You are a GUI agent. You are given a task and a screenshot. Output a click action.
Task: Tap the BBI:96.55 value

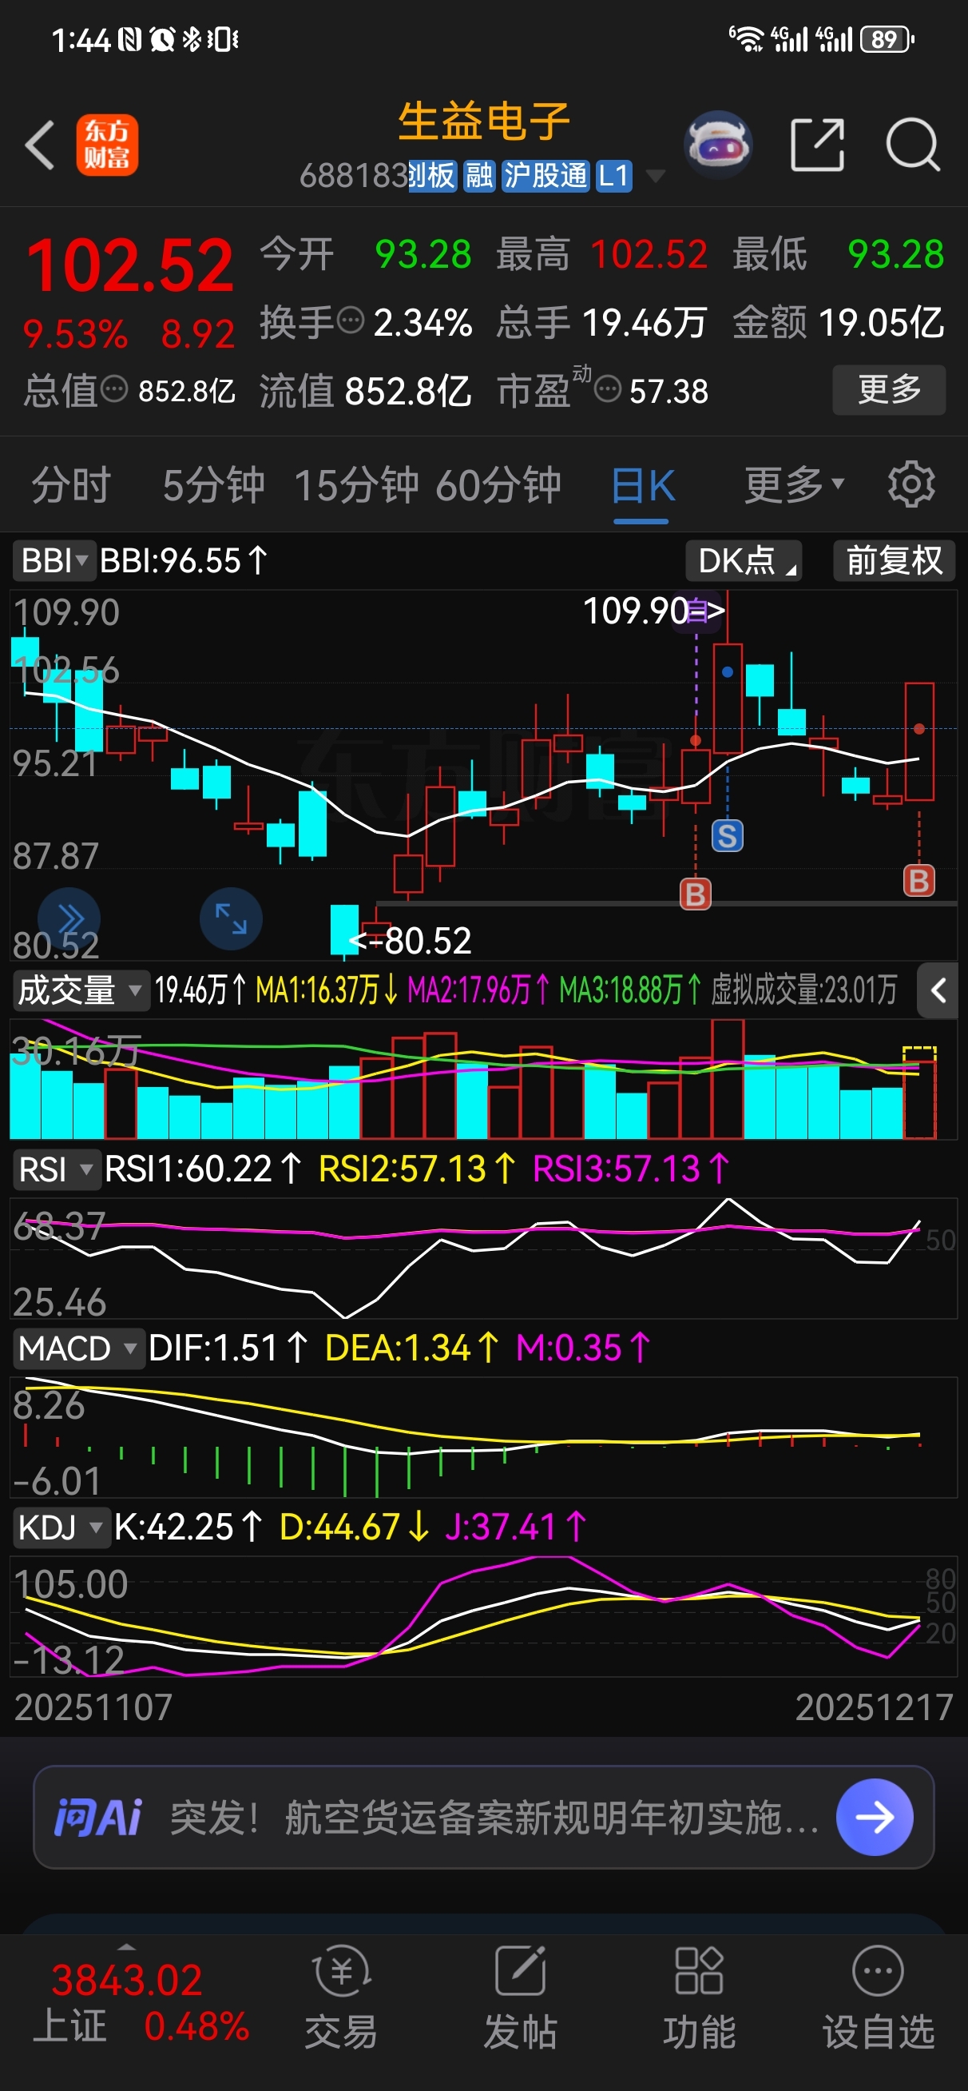tap(184, 560)
